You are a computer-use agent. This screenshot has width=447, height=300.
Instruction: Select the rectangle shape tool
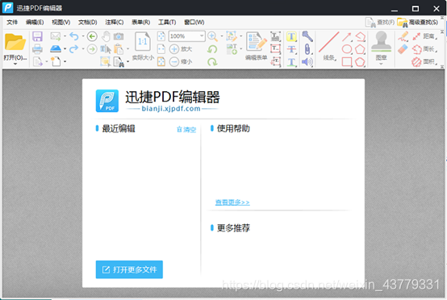click(x=347, y=62)
